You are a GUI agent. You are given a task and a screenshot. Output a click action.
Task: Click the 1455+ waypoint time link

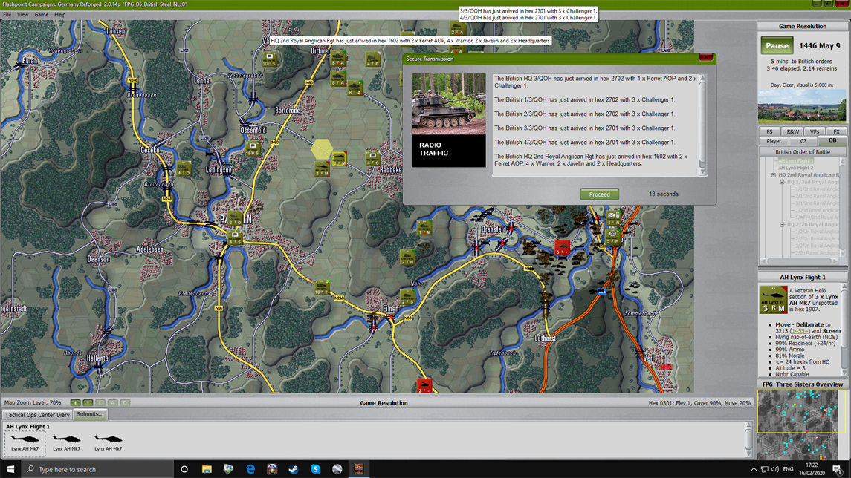pos(800,330)
